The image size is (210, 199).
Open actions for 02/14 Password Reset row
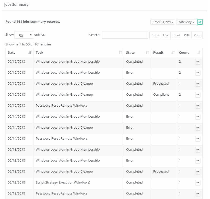(x=198, y=139)
